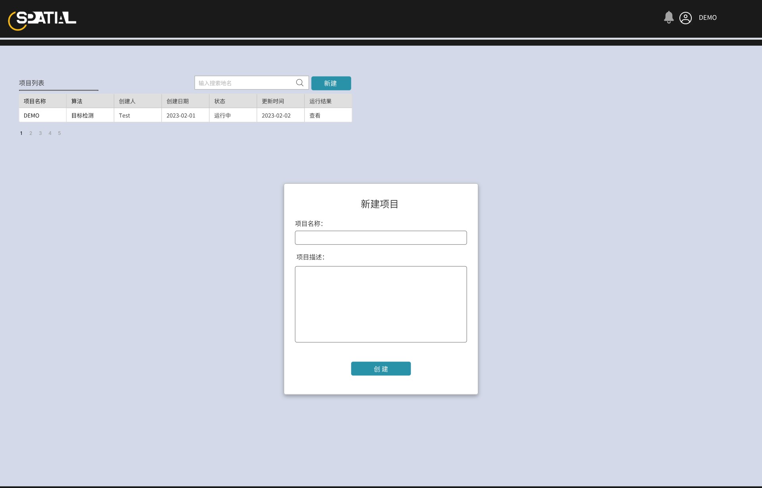This screenshot has width=762, height=488.
Task: Click the 运行中 status cell
Action: pos(233,115)
